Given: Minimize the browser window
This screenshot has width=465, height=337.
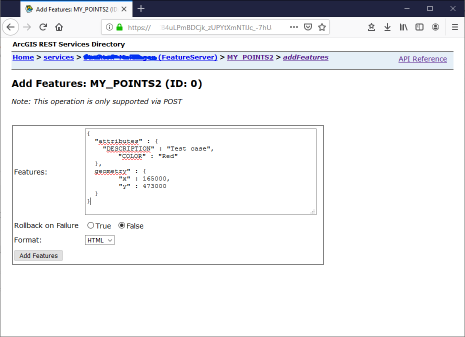Looking at the screenshot, I should click(407, 8).
